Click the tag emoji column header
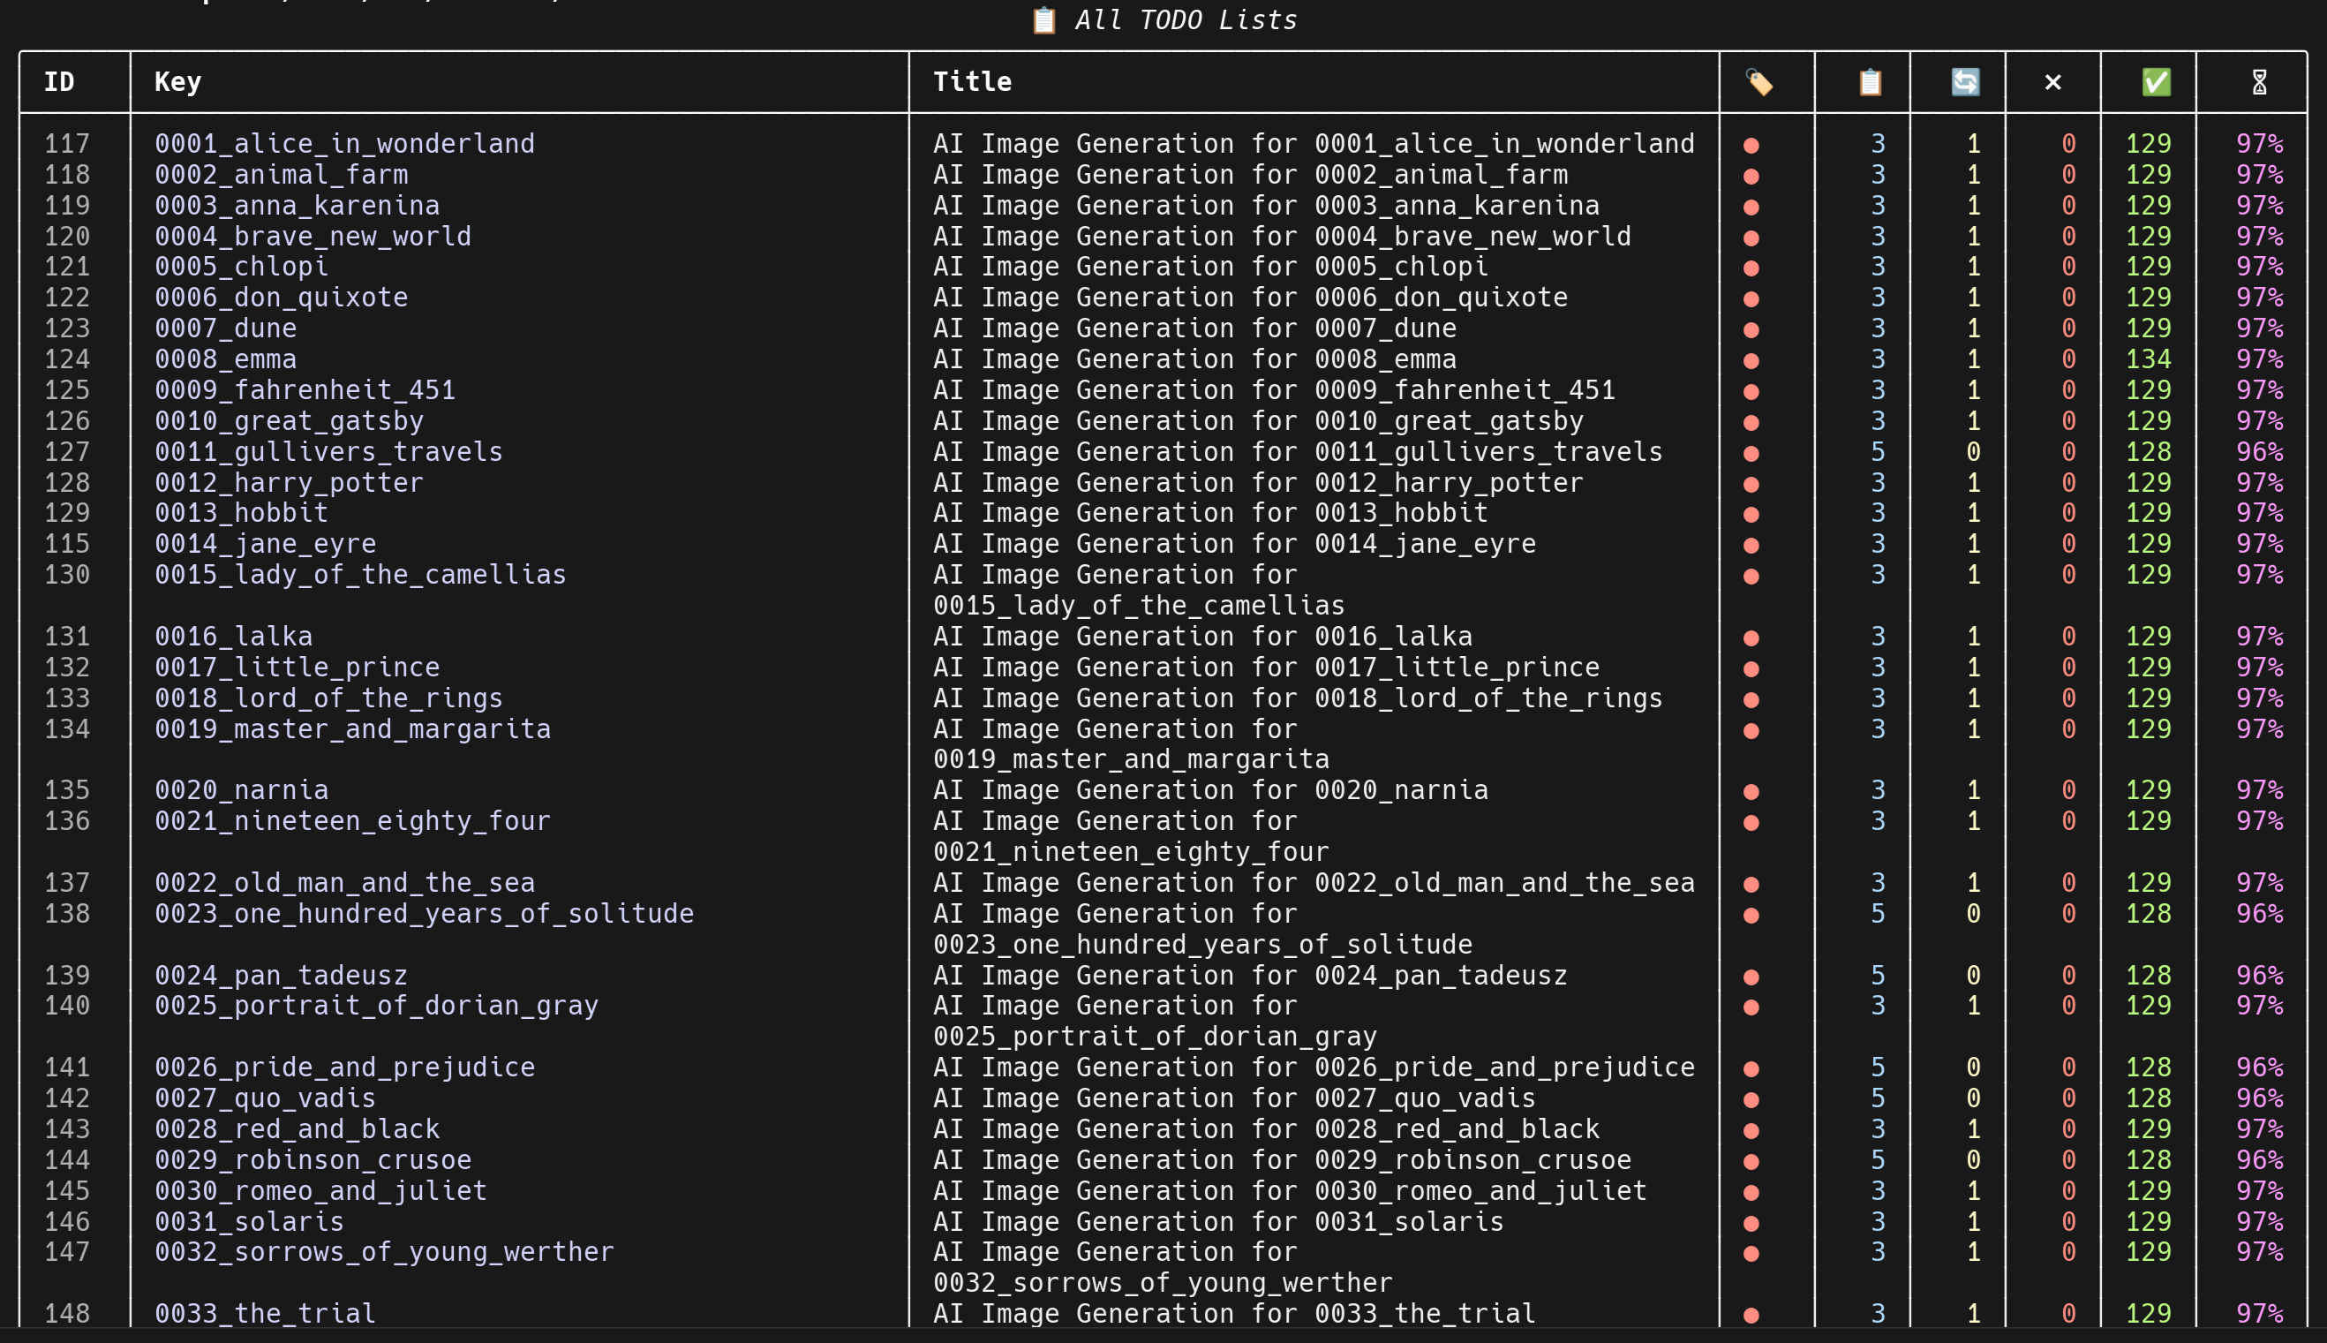Screen dimensions: 2327x1343 1759,83
